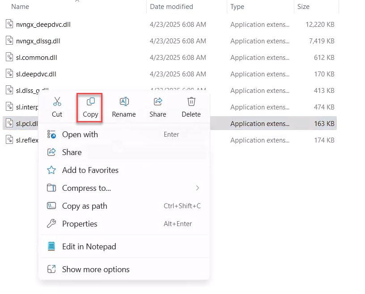Screen dimensions: 365x294
Task: Click the Type column header
Action: (237, 7)
